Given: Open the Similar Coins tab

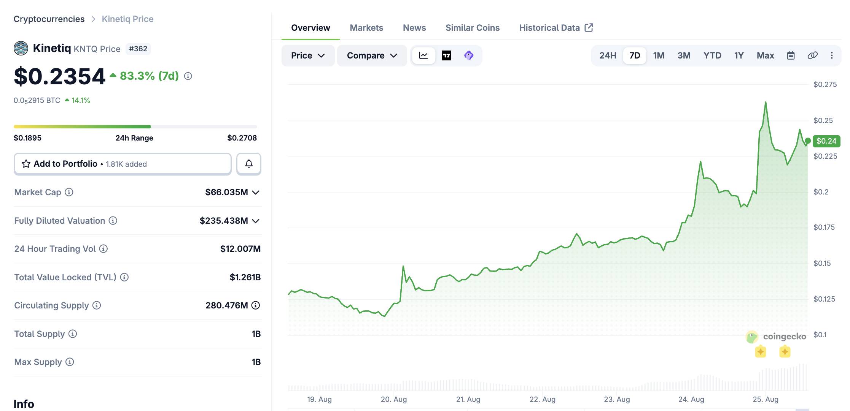Looking at the screenshot, I should click(473, 28).
